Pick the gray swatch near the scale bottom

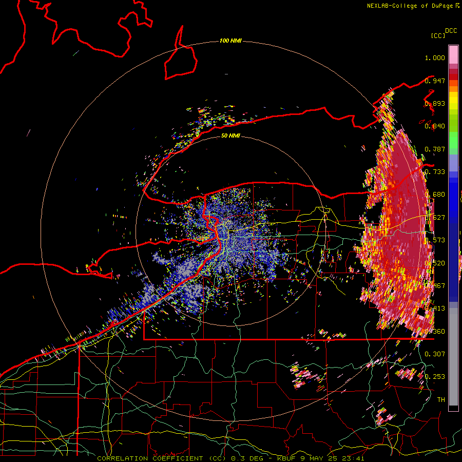453,357
